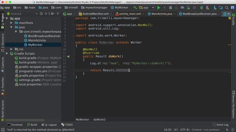
Task: Click the yellow inspection indicator above scrollbar
Action: coord(229,18)
